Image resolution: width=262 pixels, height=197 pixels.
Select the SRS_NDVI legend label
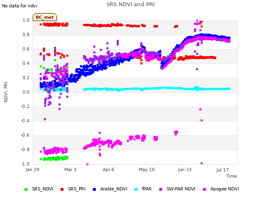tap(43, 189)
